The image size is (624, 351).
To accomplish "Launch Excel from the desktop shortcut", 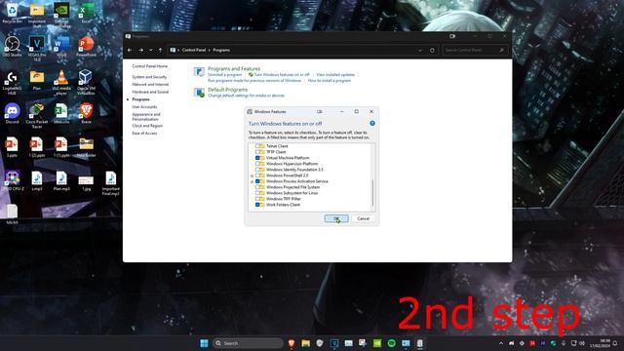I will [86, 13].
